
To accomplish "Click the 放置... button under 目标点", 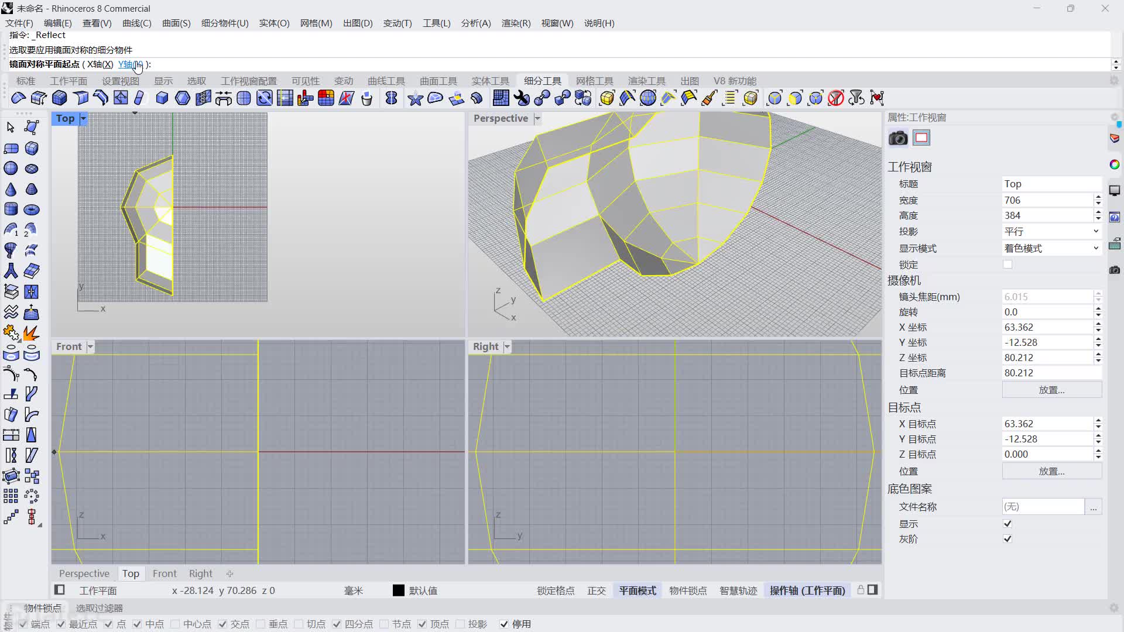I will tap(1051, 471).
